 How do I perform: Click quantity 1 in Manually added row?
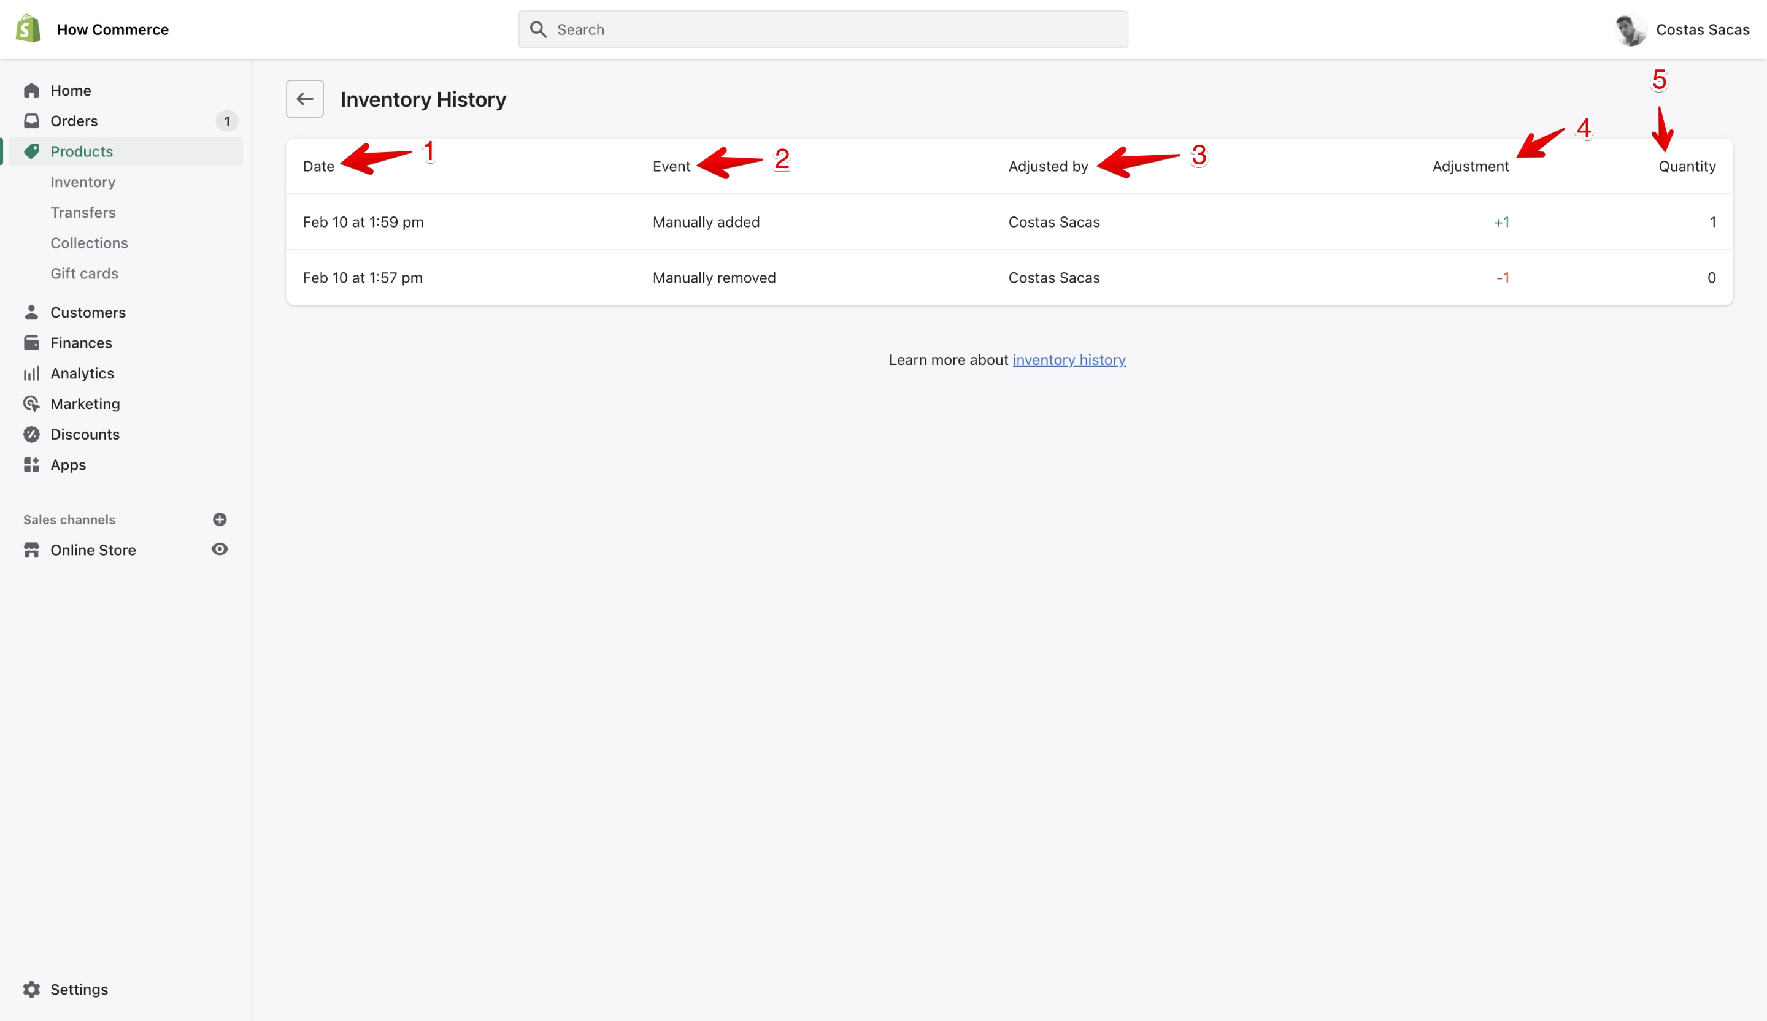[x=1712, y=222]
